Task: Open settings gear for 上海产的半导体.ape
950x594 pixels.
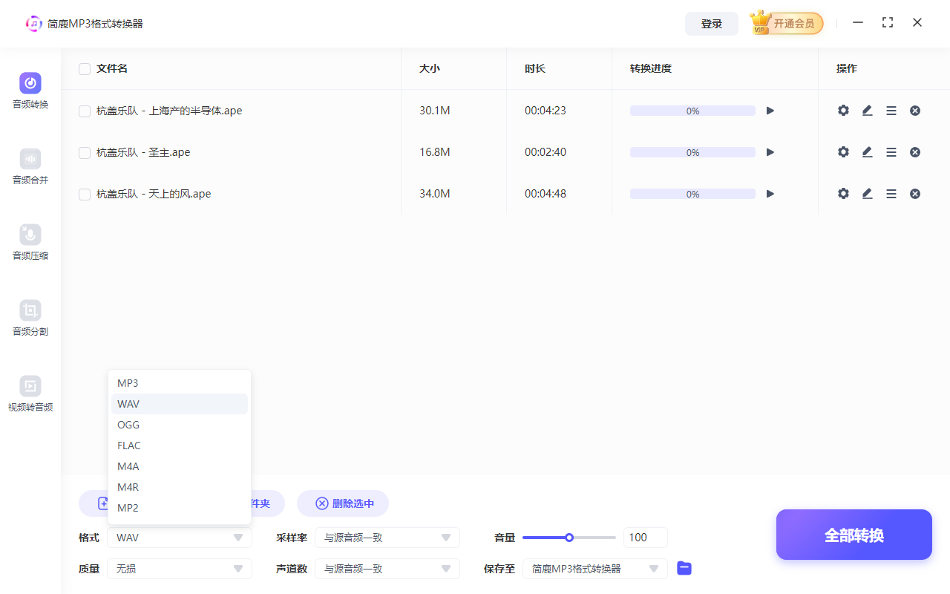Action: pyautogui.click(x=843, y=110)
